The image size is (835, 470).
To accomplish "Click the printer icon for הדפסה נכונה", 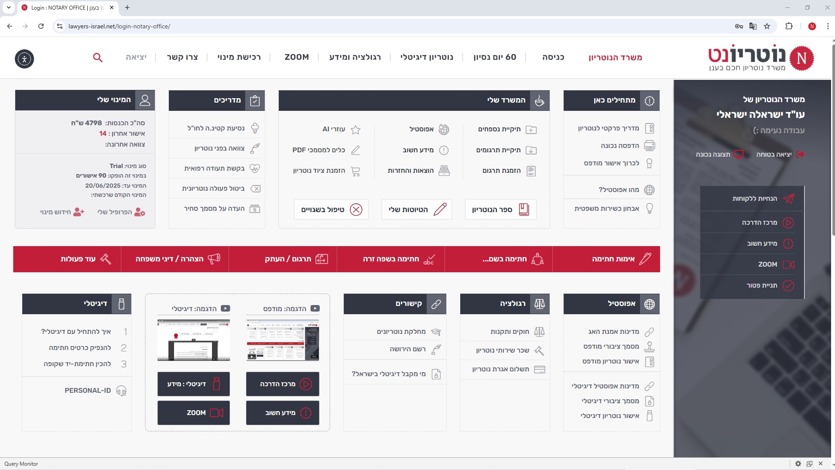I will click(x=649, y=146).
